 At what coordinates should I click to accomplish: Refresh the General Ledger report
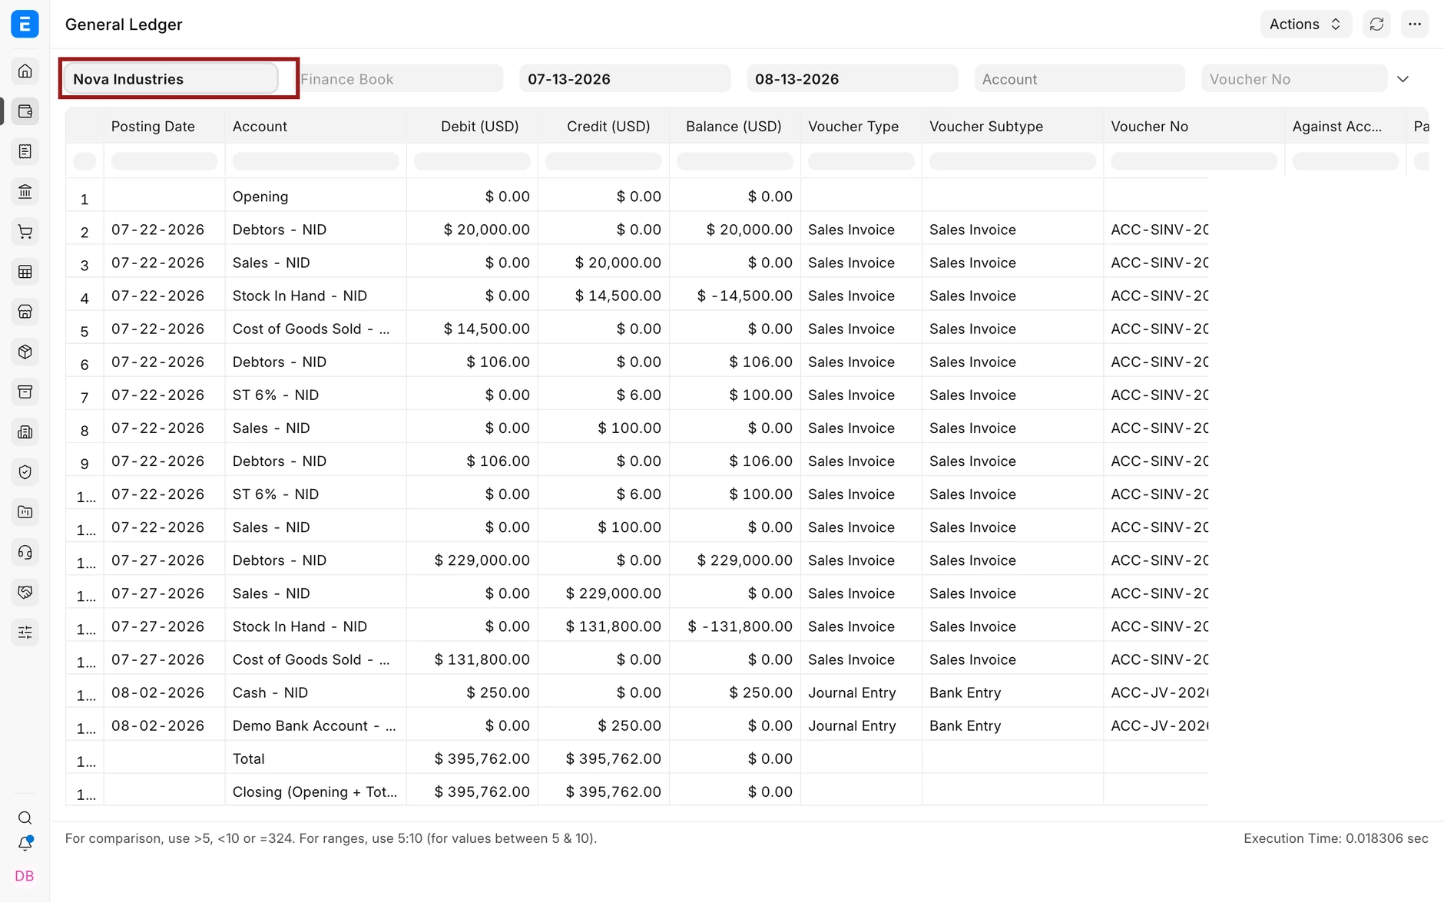point(1376,25)
